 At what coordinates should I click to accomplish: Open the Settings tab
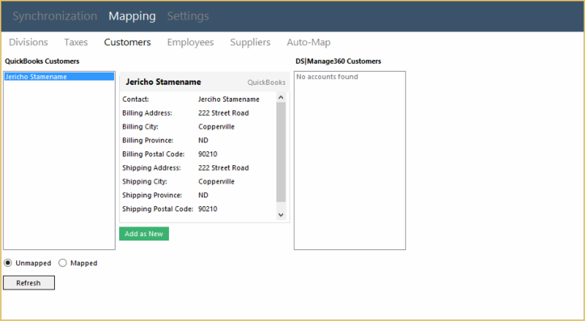click(x=188, y=16)
